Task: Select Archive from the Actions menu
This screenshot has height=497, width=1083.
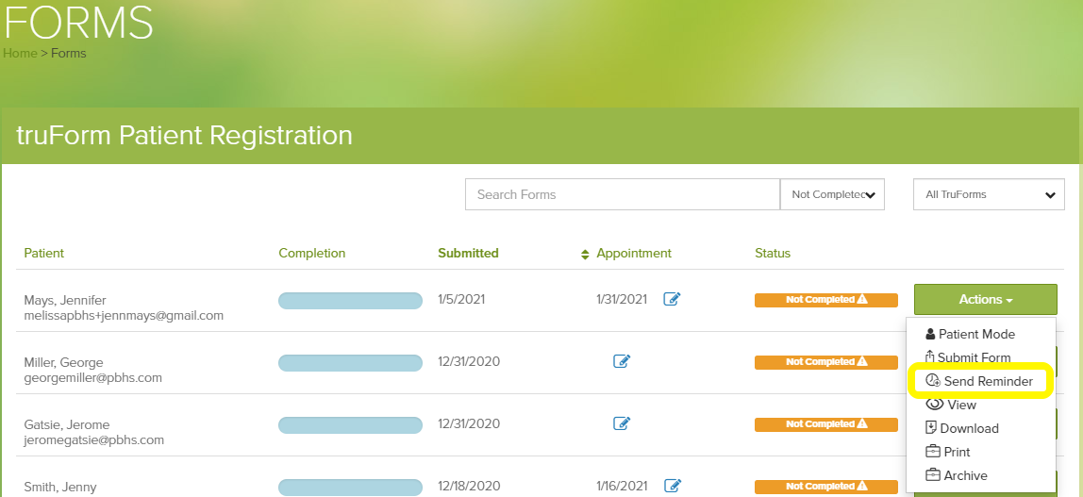Action: coord(965,475)
